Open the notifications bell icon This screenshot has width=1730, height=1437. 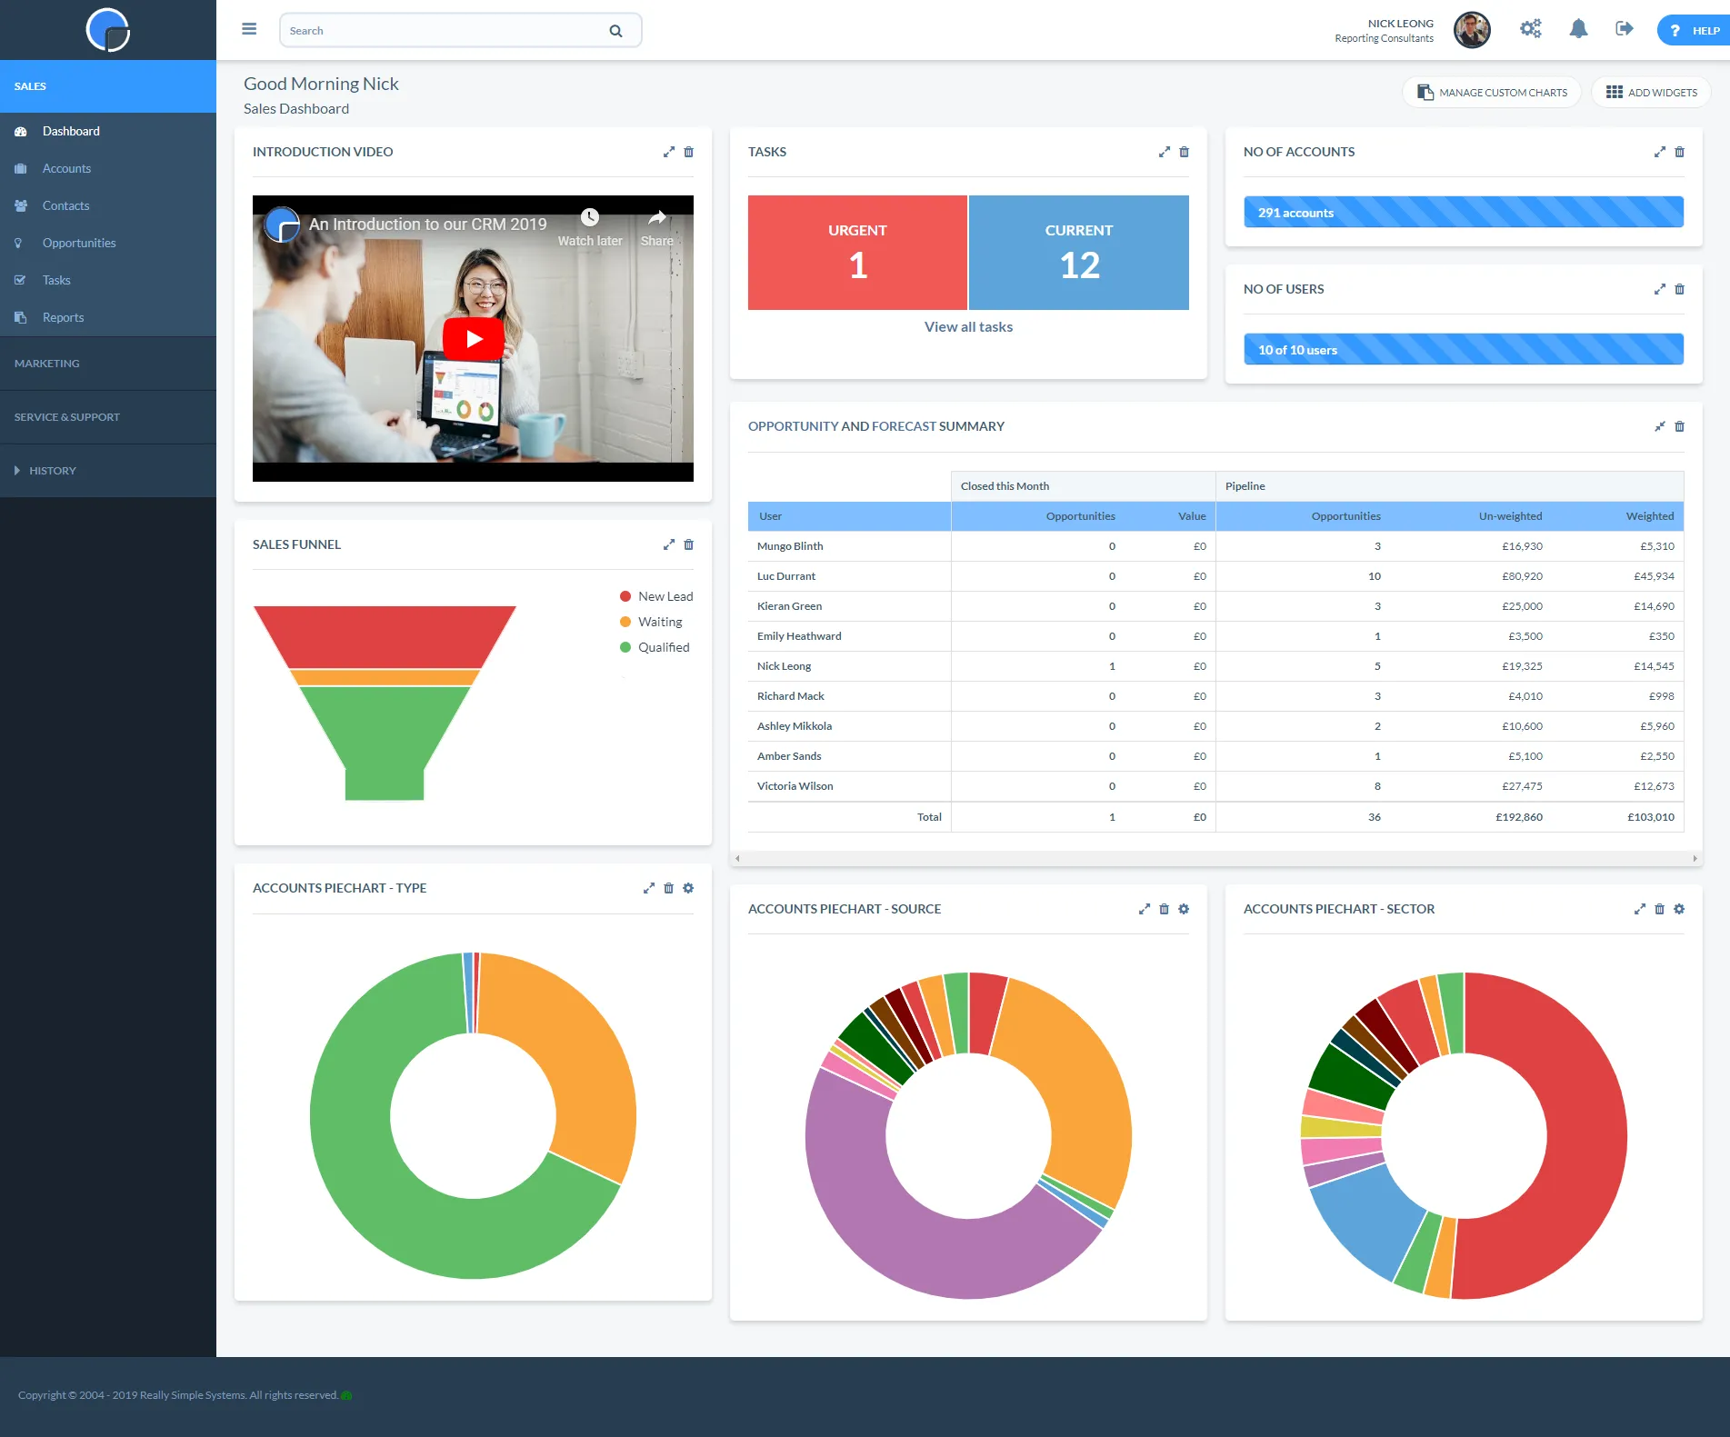[x=1579, y=29]
